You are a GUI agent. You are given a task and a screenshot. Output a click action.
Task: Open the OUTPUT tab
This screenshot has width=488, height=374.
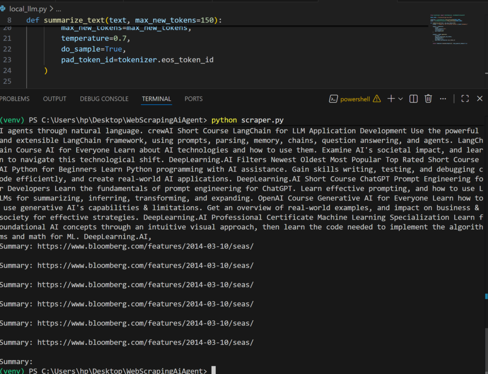55,99
